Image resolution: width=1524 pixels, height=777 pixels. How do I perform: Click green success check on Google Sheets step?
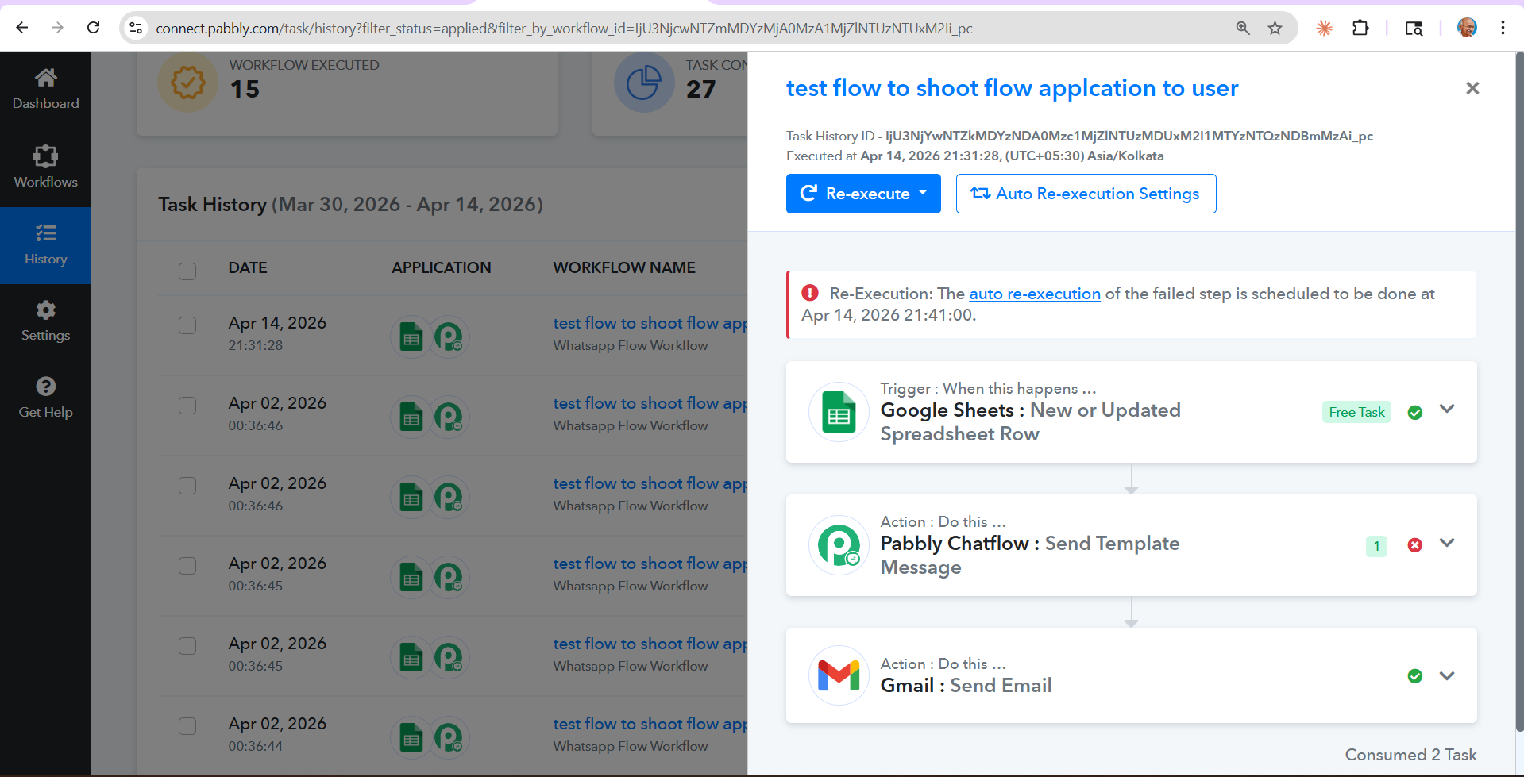click(x=1414, y=412)
